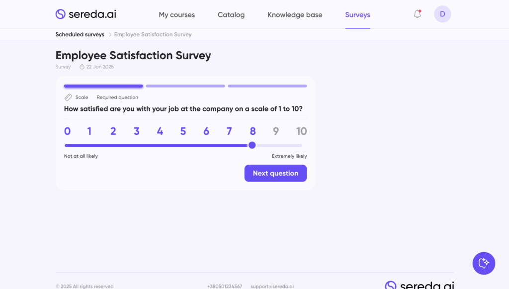Choose rating 3 on the scale

(136, 131)
